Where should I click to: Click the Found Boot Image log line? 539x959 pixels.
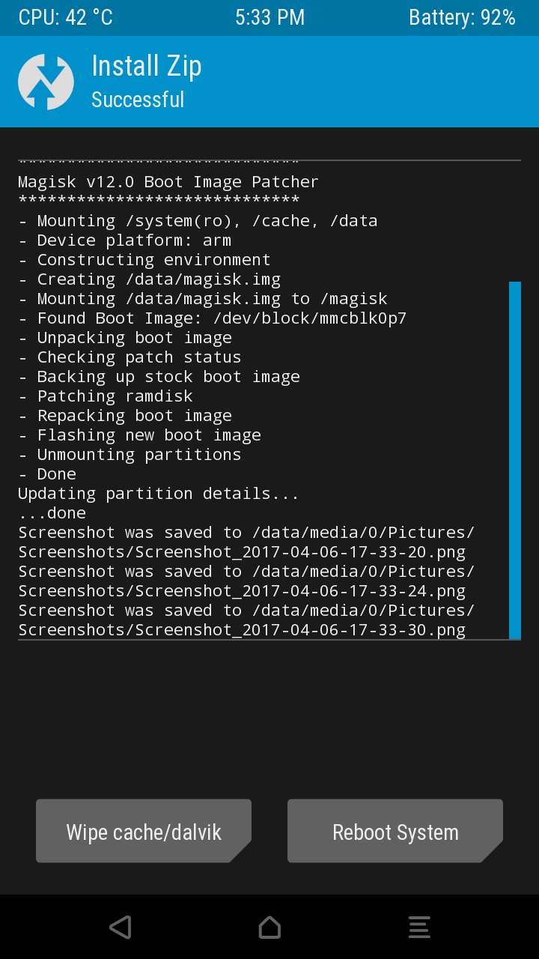coord(213,318)
